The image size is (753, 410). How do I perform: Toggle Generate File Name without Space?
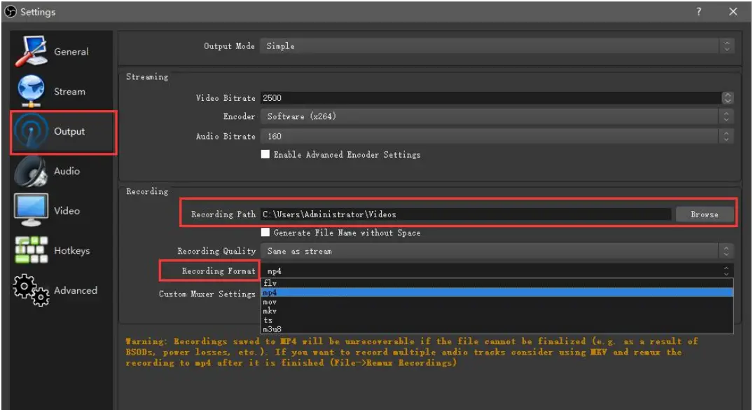[265, 232]
